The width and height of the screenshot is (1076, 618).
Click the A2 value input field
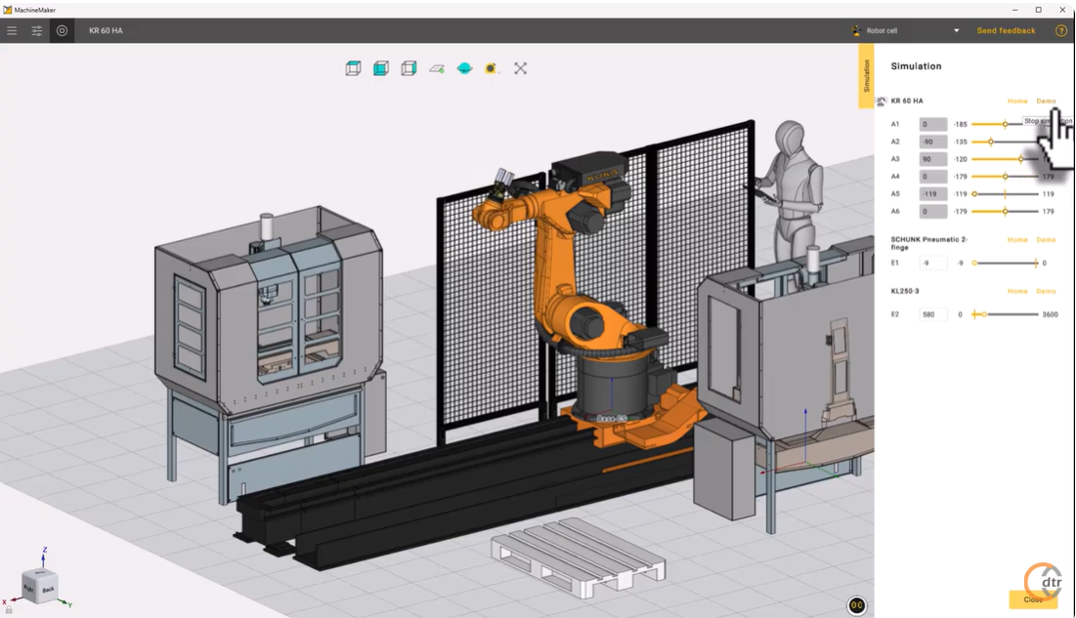(x=933, y=142)
